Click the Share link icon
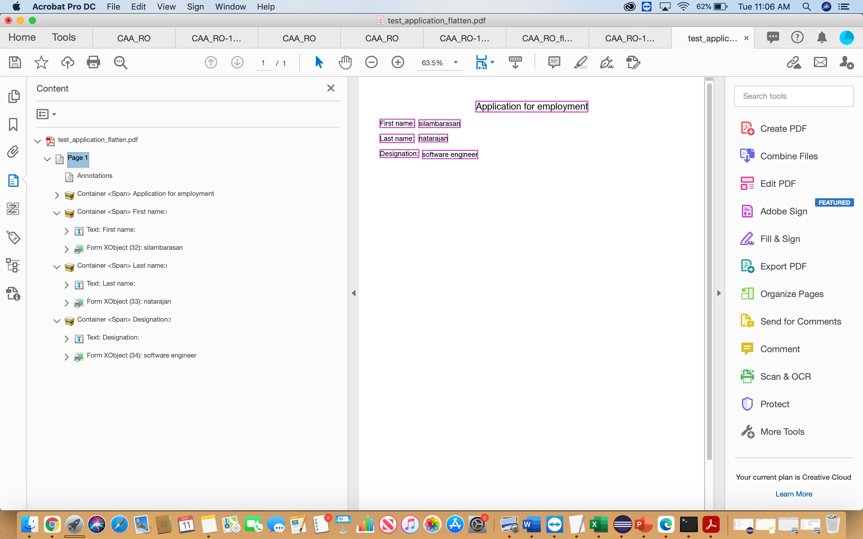Image resolution: width=863 pixels, height=539 pixels. tap(794, 62)
